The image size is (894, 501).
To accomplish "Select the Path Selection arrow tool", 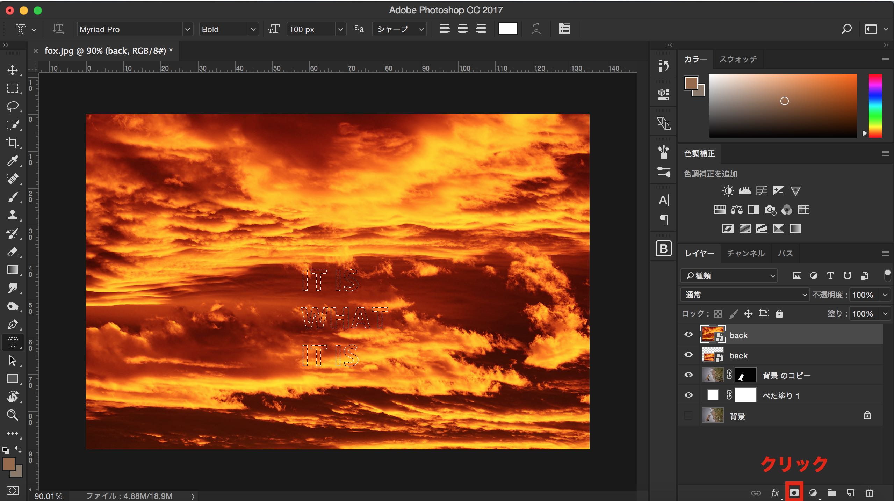I will (x=13, y=361).
